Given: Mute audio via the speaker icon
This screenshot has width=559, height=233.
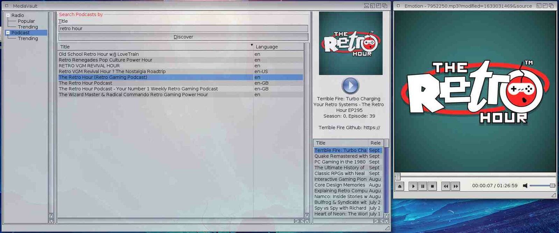Looking at the screenshot, I should [525, 186].
